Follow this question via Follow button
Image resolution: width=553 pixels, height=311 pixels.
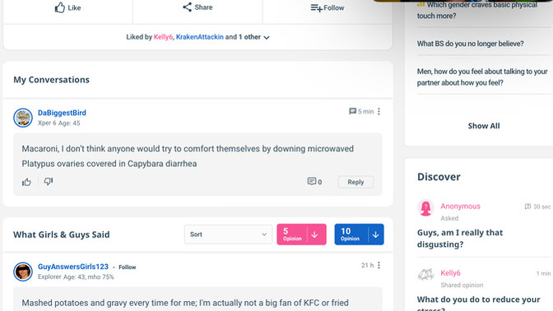(328, 7)
